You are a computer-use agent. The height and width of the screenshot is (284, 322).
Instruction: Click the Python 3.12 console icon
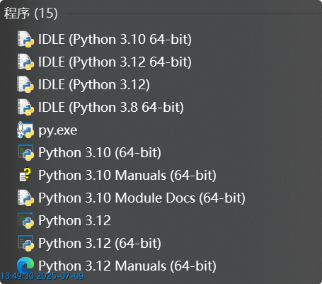coord(25,220)
